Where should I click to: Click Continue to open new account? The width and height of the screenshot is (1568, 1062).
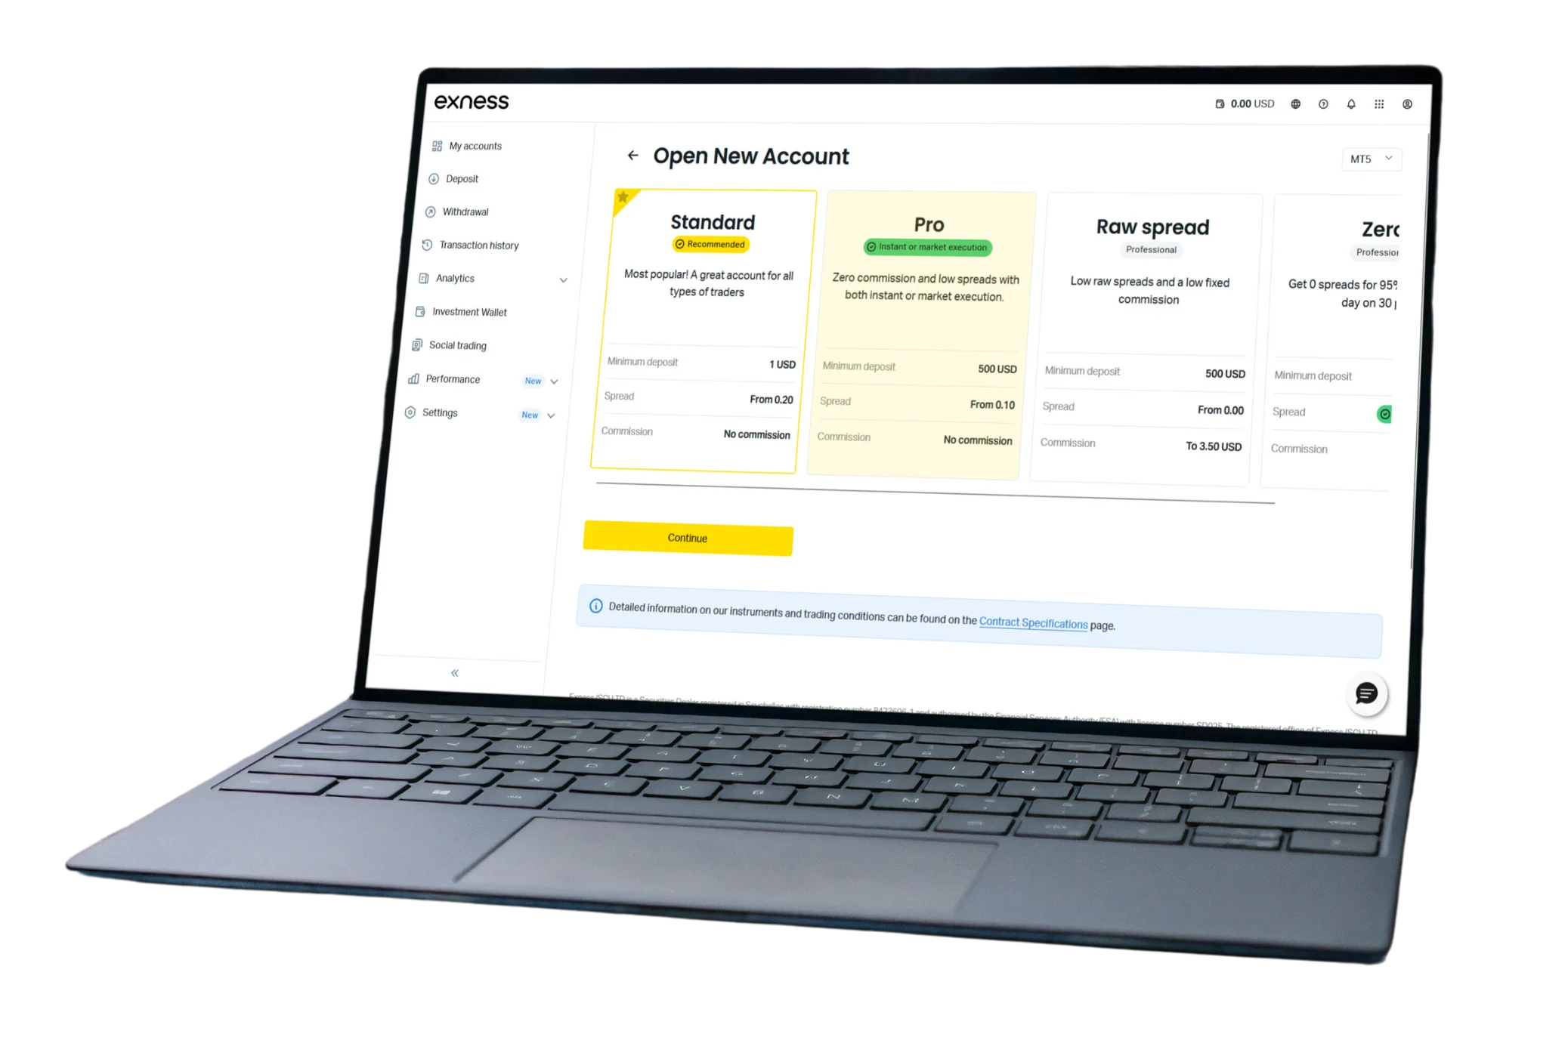tap(688, 537)
